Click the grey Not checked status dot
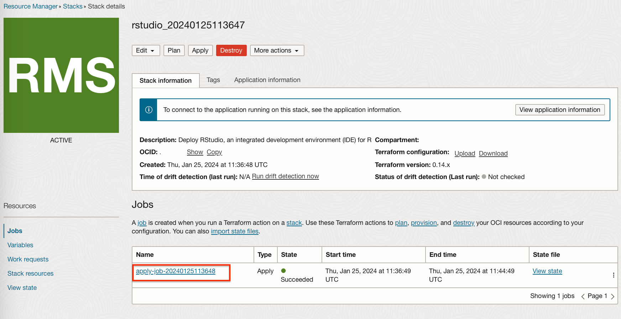Image resolution: width=621 pixels, height=319 pixels. click(x=484, y=177)
